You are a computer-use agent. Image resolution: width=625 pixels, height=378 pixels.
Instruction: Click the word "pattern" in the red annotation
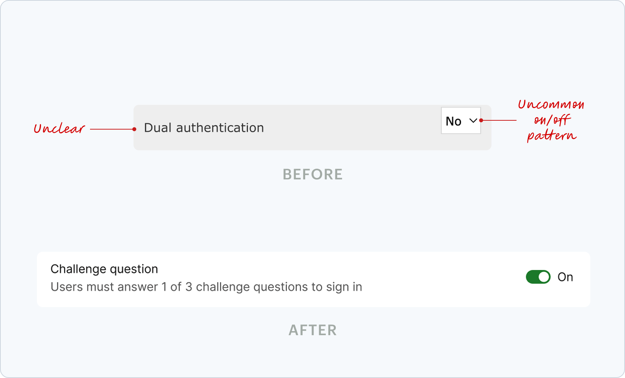pos(551,135)
